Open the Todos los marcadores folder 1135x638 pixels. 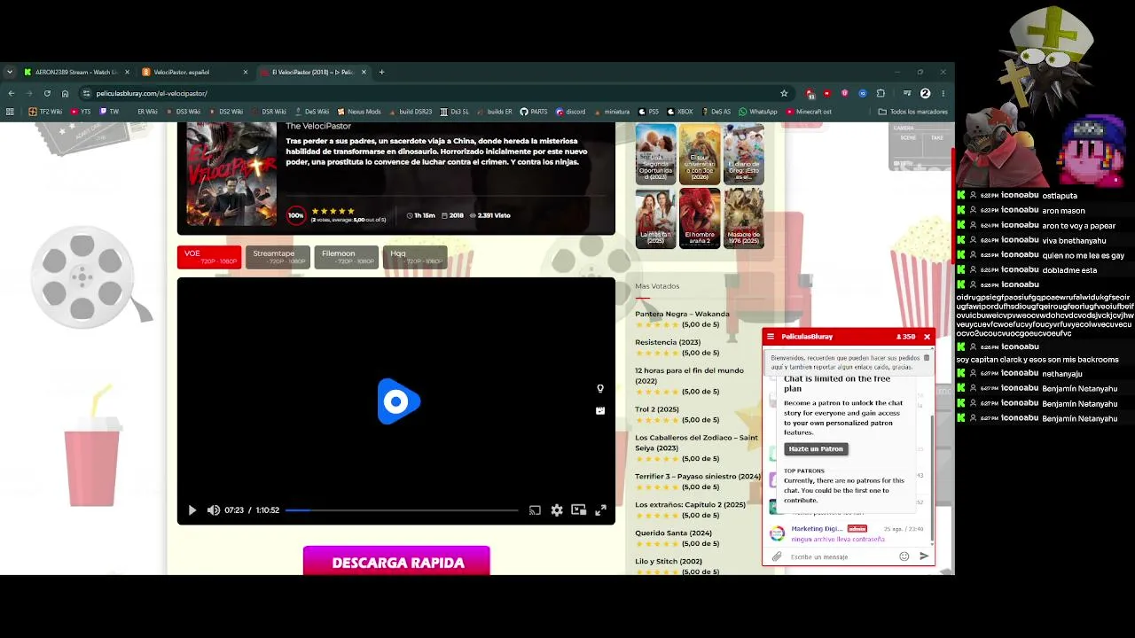pyautogui.click(x=913, y=112)
